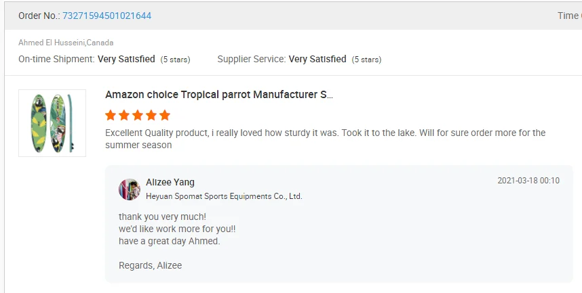Click the Alizee Yang name
This screenshot has width=582, height=293.
(170, 182)
